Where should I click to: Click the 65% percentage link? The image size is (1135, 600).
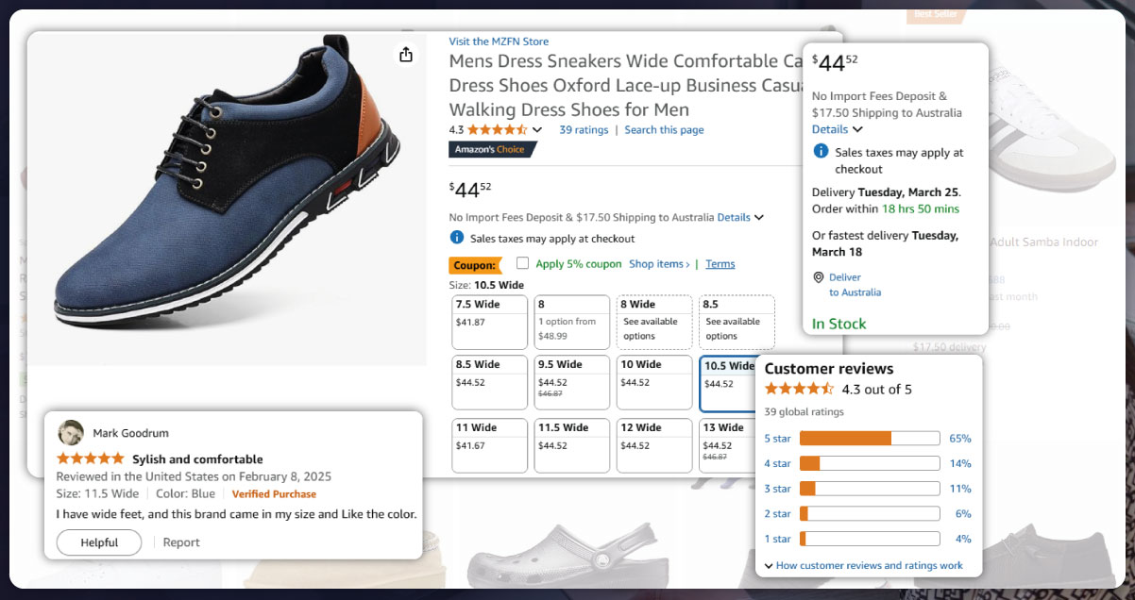coord(960,439)
